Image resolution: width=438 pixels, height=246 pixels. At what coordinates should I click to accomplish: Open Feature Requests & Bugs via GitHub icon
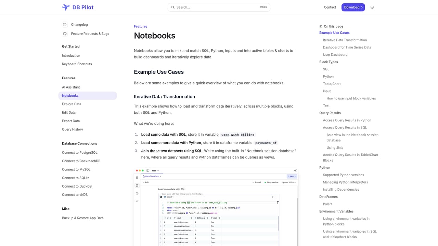click(x=65, y=34)
